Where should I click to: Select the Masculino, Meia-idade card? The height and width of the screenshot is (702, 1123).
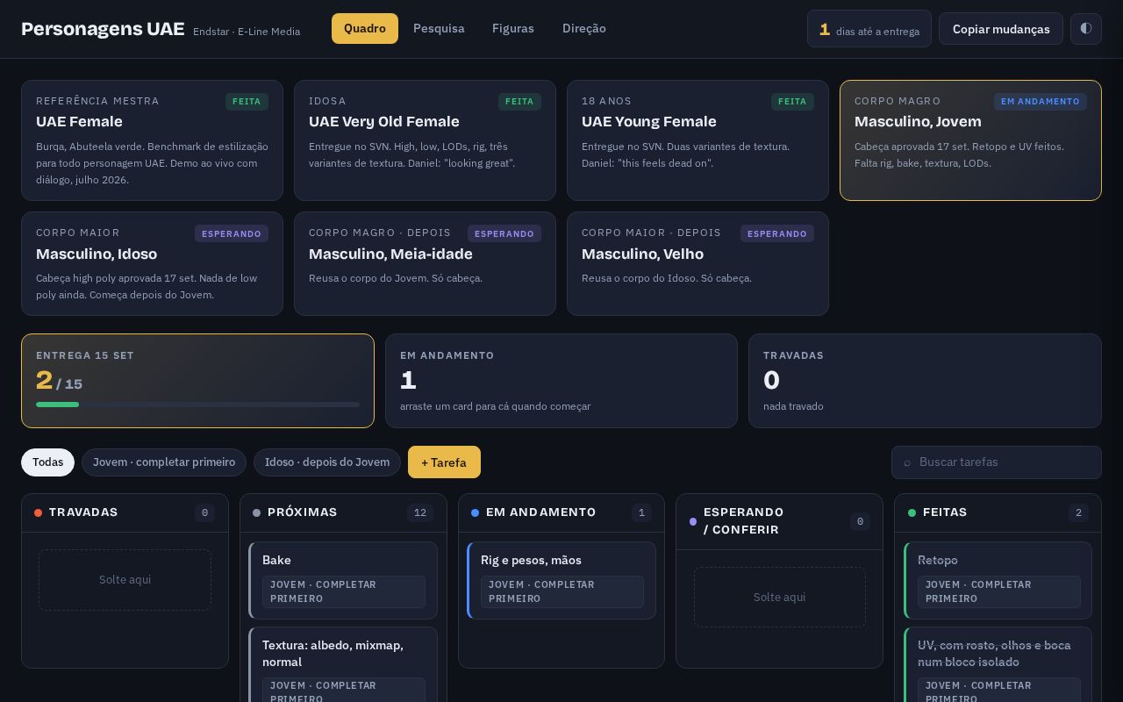point(426,263)
